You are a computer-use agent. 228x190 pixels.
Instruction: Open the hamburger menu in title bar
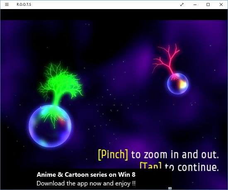[7, 5]
